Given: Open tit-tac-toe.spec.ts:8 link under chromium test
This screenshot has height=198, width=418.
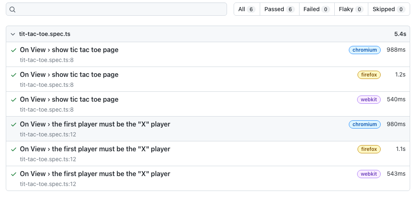Looking at the screenshot, I should click(47, 60).
